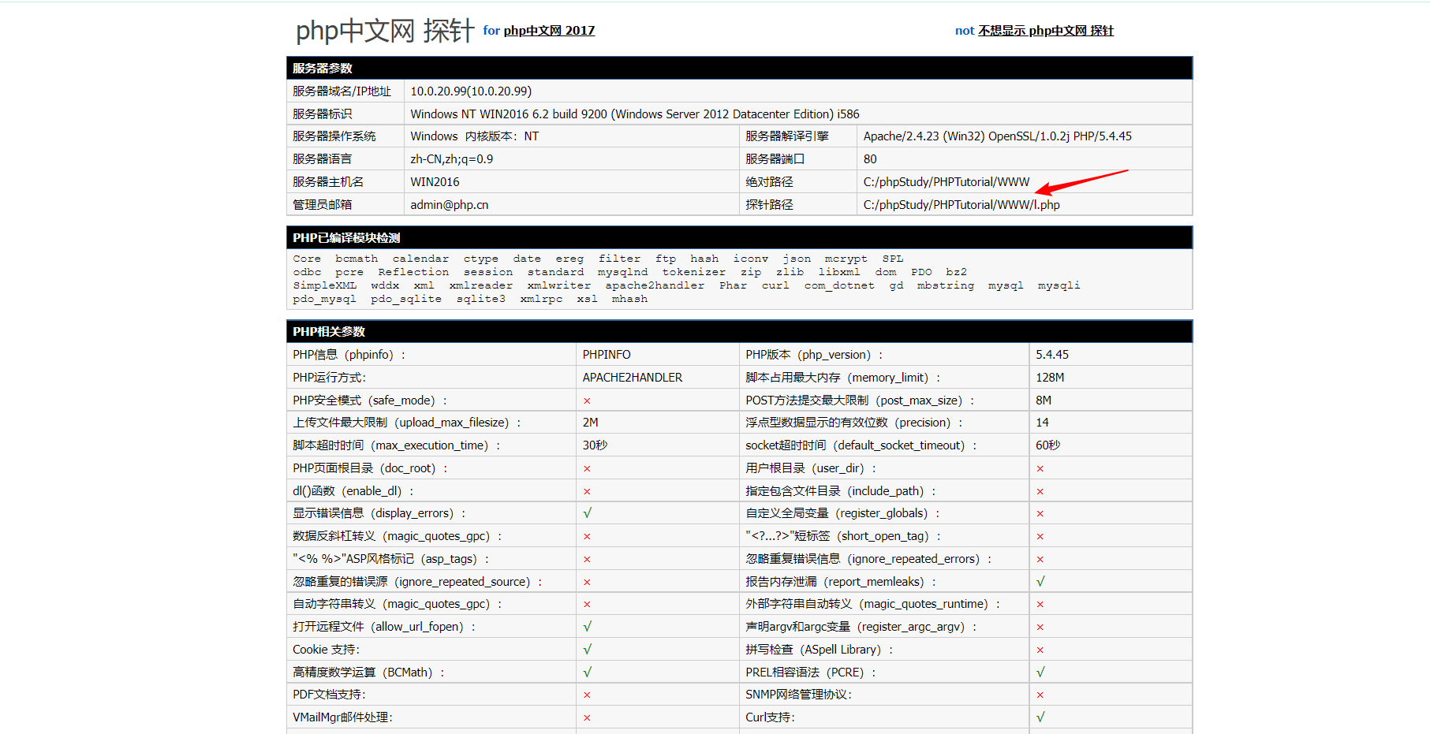Click the 探针路径 label
The width and height of the screenshot is (1430, 734).
[769, 205]
